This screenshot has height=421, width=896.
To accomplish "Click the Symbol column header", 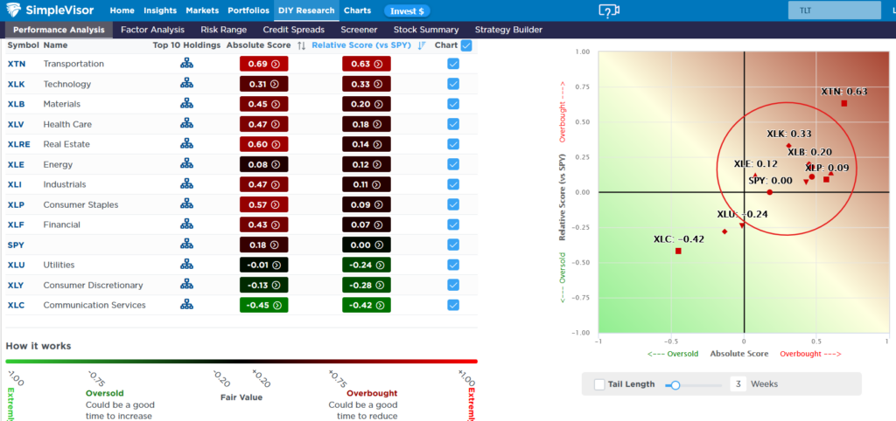I will click(x=23, y=45).
